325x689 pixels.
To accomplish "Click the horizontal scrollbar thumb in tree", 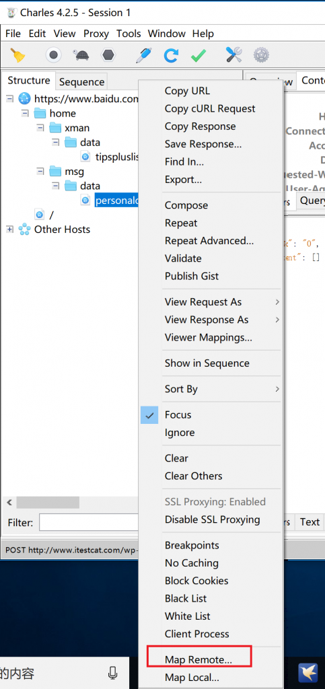I will click(x=47, y=502).
